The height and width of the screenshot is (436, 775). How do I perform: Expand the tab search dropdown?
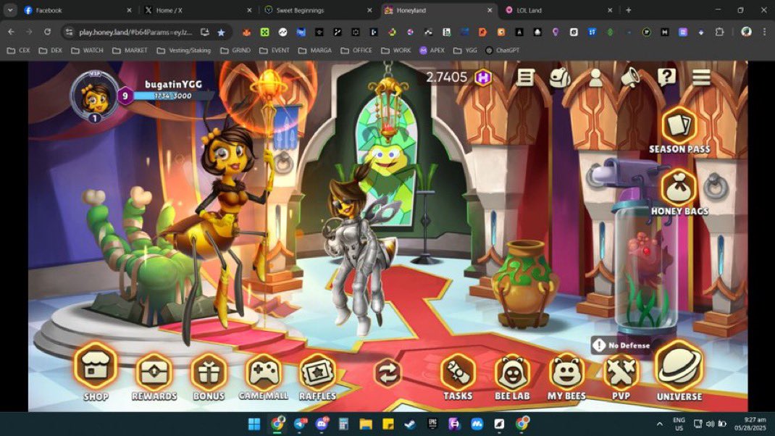pos(10,10)
